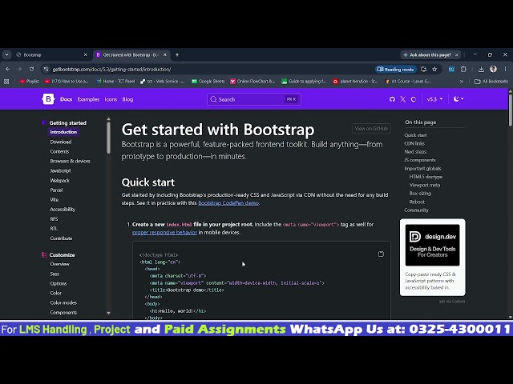
Task: Open Customize Overview in the sidebar
Action: pos(59,264)
